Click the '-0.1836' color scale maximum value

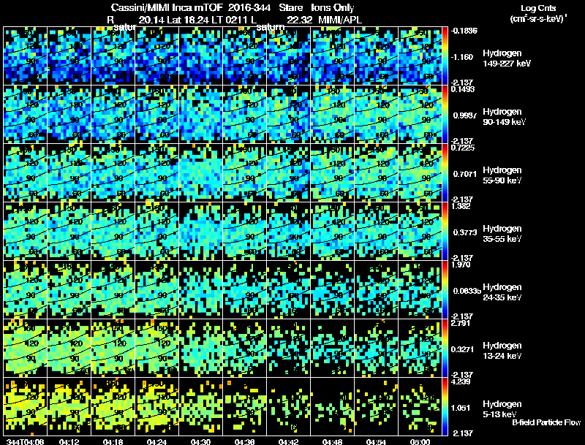click(x=464, y=31)
